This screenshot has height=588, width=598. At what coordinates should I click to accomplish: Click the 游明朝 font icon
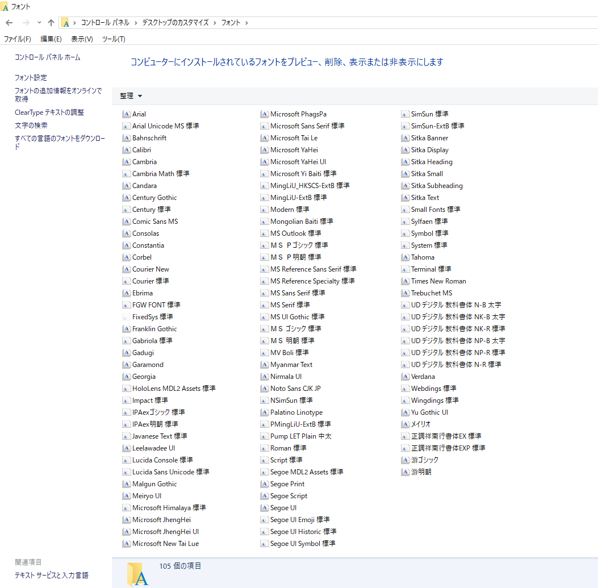click(405, 472)
